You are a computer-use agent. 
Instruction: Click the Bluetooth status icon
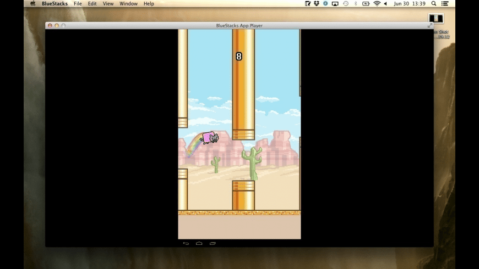pos(356,4)
